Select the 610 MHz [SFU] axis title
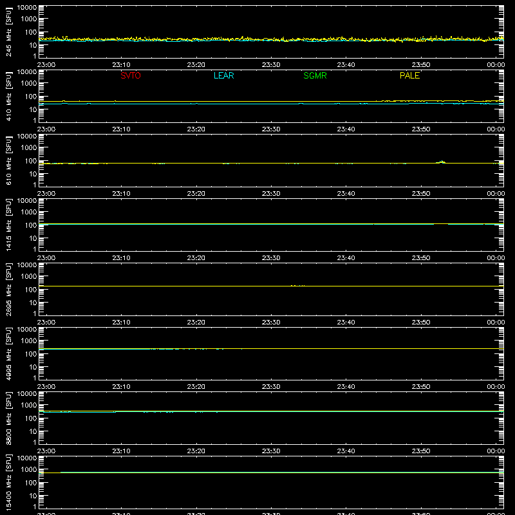This screenshot has width=515, height=515. tap(8, 160)
